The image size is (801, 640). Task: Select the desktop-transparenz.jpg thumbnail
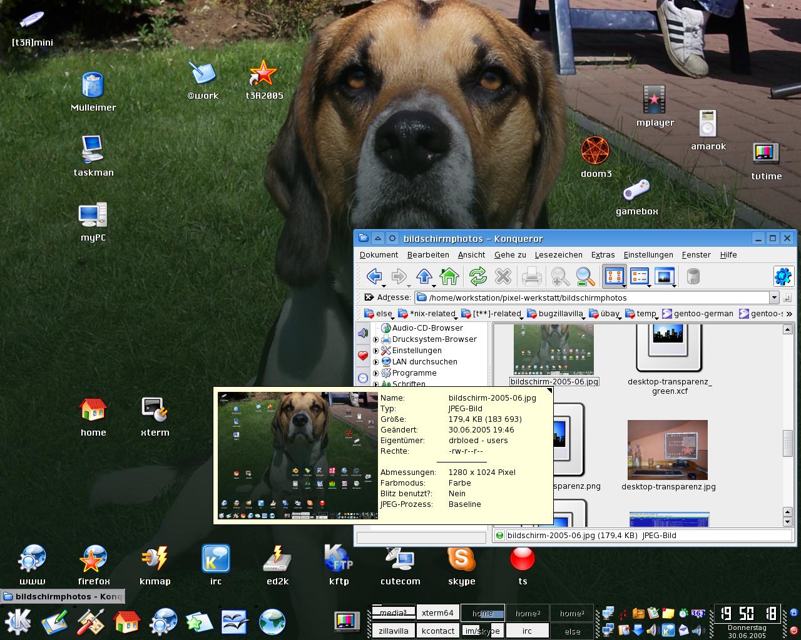[x=668, y=450]
